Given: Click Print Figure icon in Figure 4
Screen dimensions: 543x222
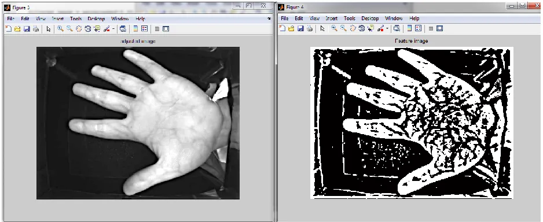Looking at the screenshot, I should pyautogui.click(x=310, y=28).
